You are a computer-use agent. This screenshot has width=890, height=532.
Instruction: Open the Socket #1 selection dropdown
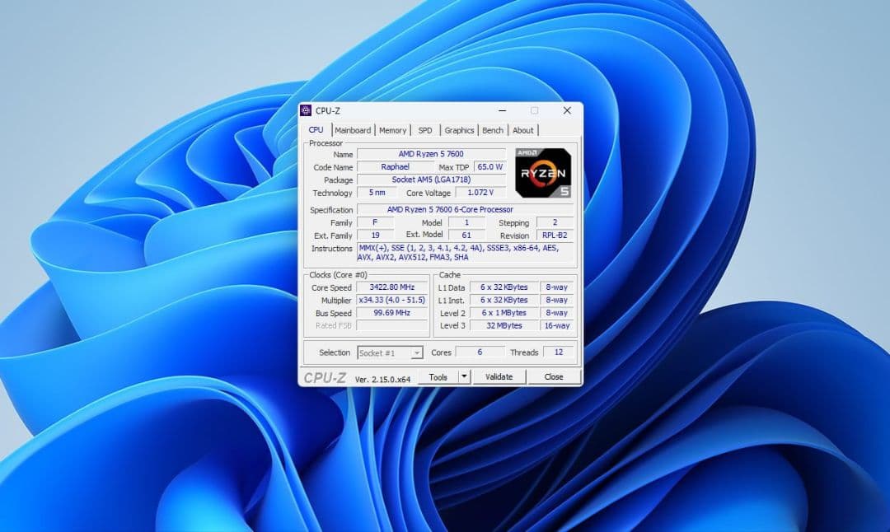point(390,352)
